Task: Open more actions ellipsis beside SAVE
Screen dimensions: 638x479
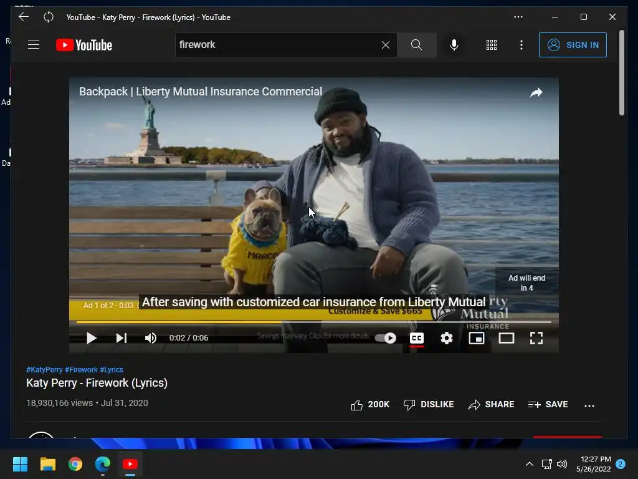Action: click(x=589, y=405)
